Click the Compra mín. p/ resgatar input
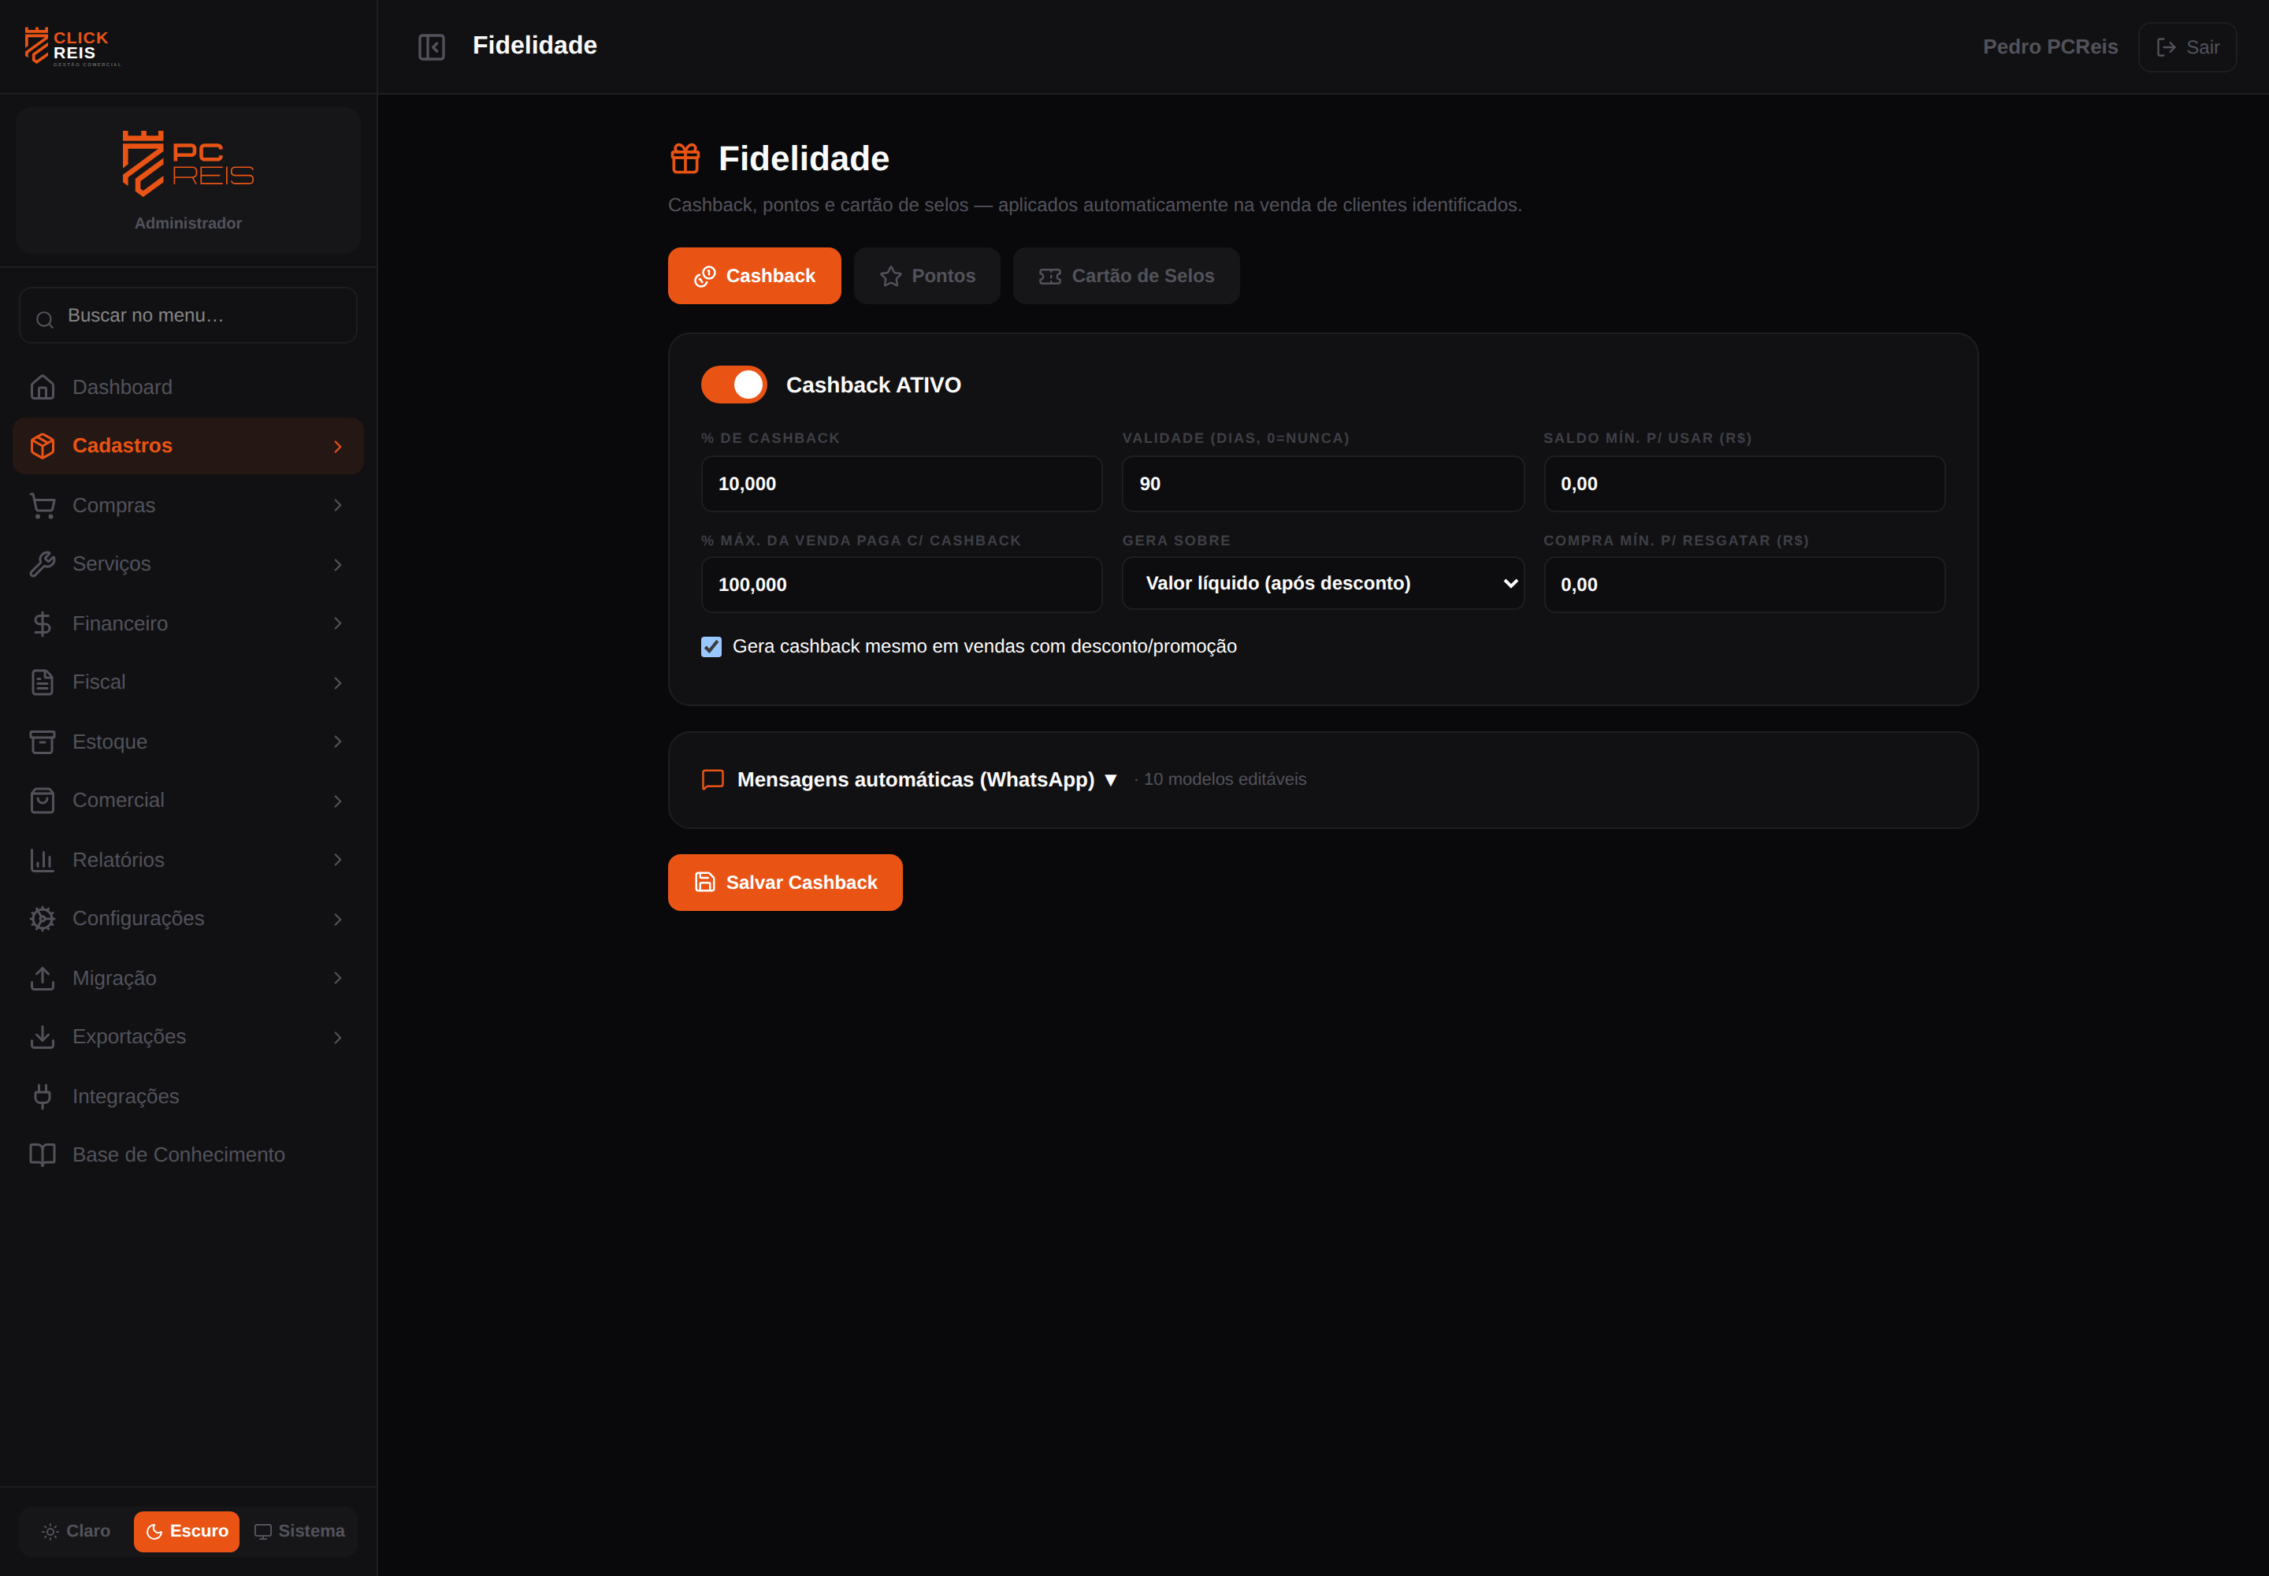Viewport: 2269px width, 1576px height. [1744, 585]
